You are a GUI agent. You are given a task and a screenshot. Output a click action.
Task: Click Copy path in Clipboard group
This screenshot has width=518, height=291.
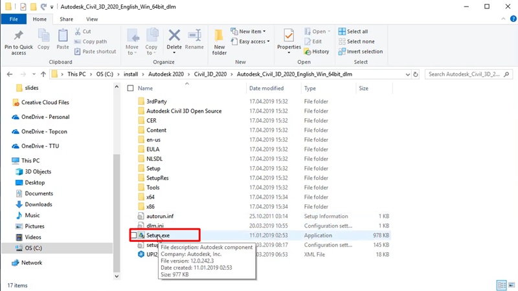click(x=91, y=41)
